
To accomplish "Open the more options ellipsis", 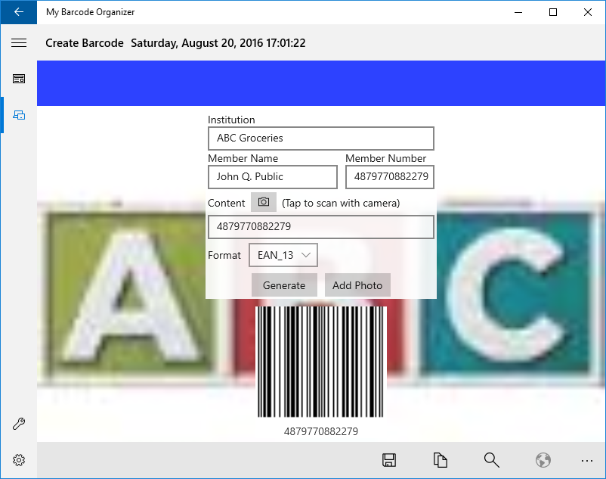I will point(587,460).
